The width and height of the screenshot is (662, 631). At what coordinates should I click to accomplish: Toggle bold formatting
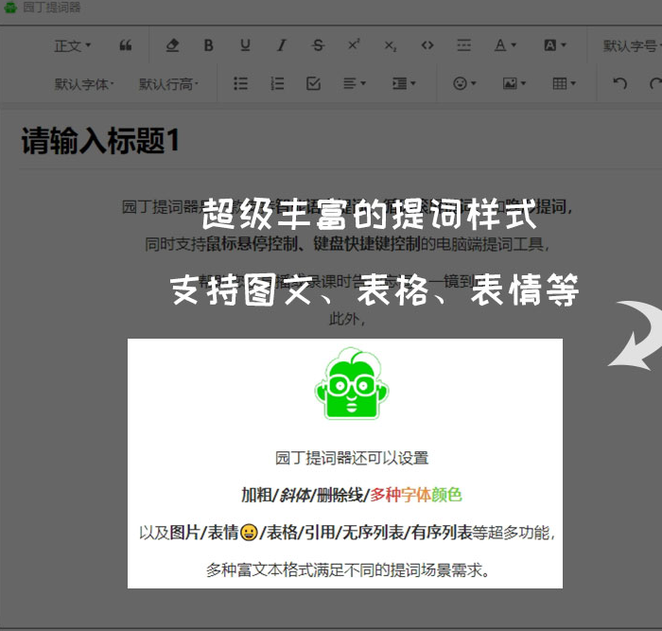209,45
